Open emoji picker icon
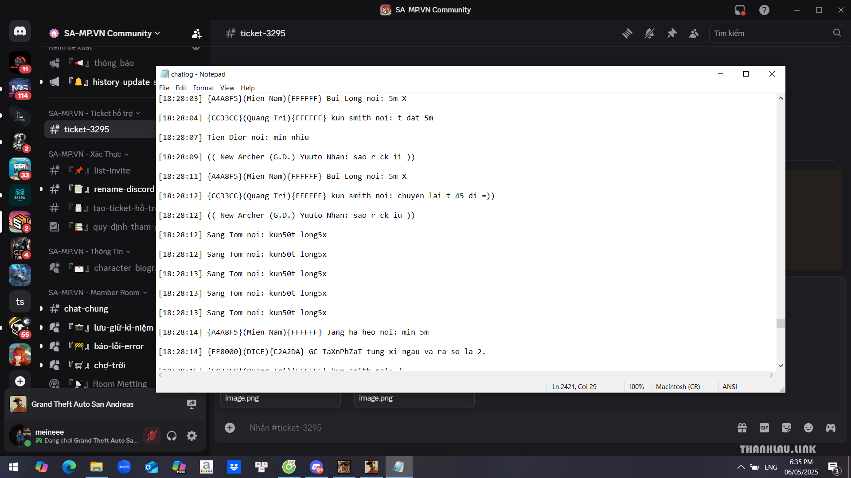Screen dimensions: 851x478 click(x=808, y=428)
